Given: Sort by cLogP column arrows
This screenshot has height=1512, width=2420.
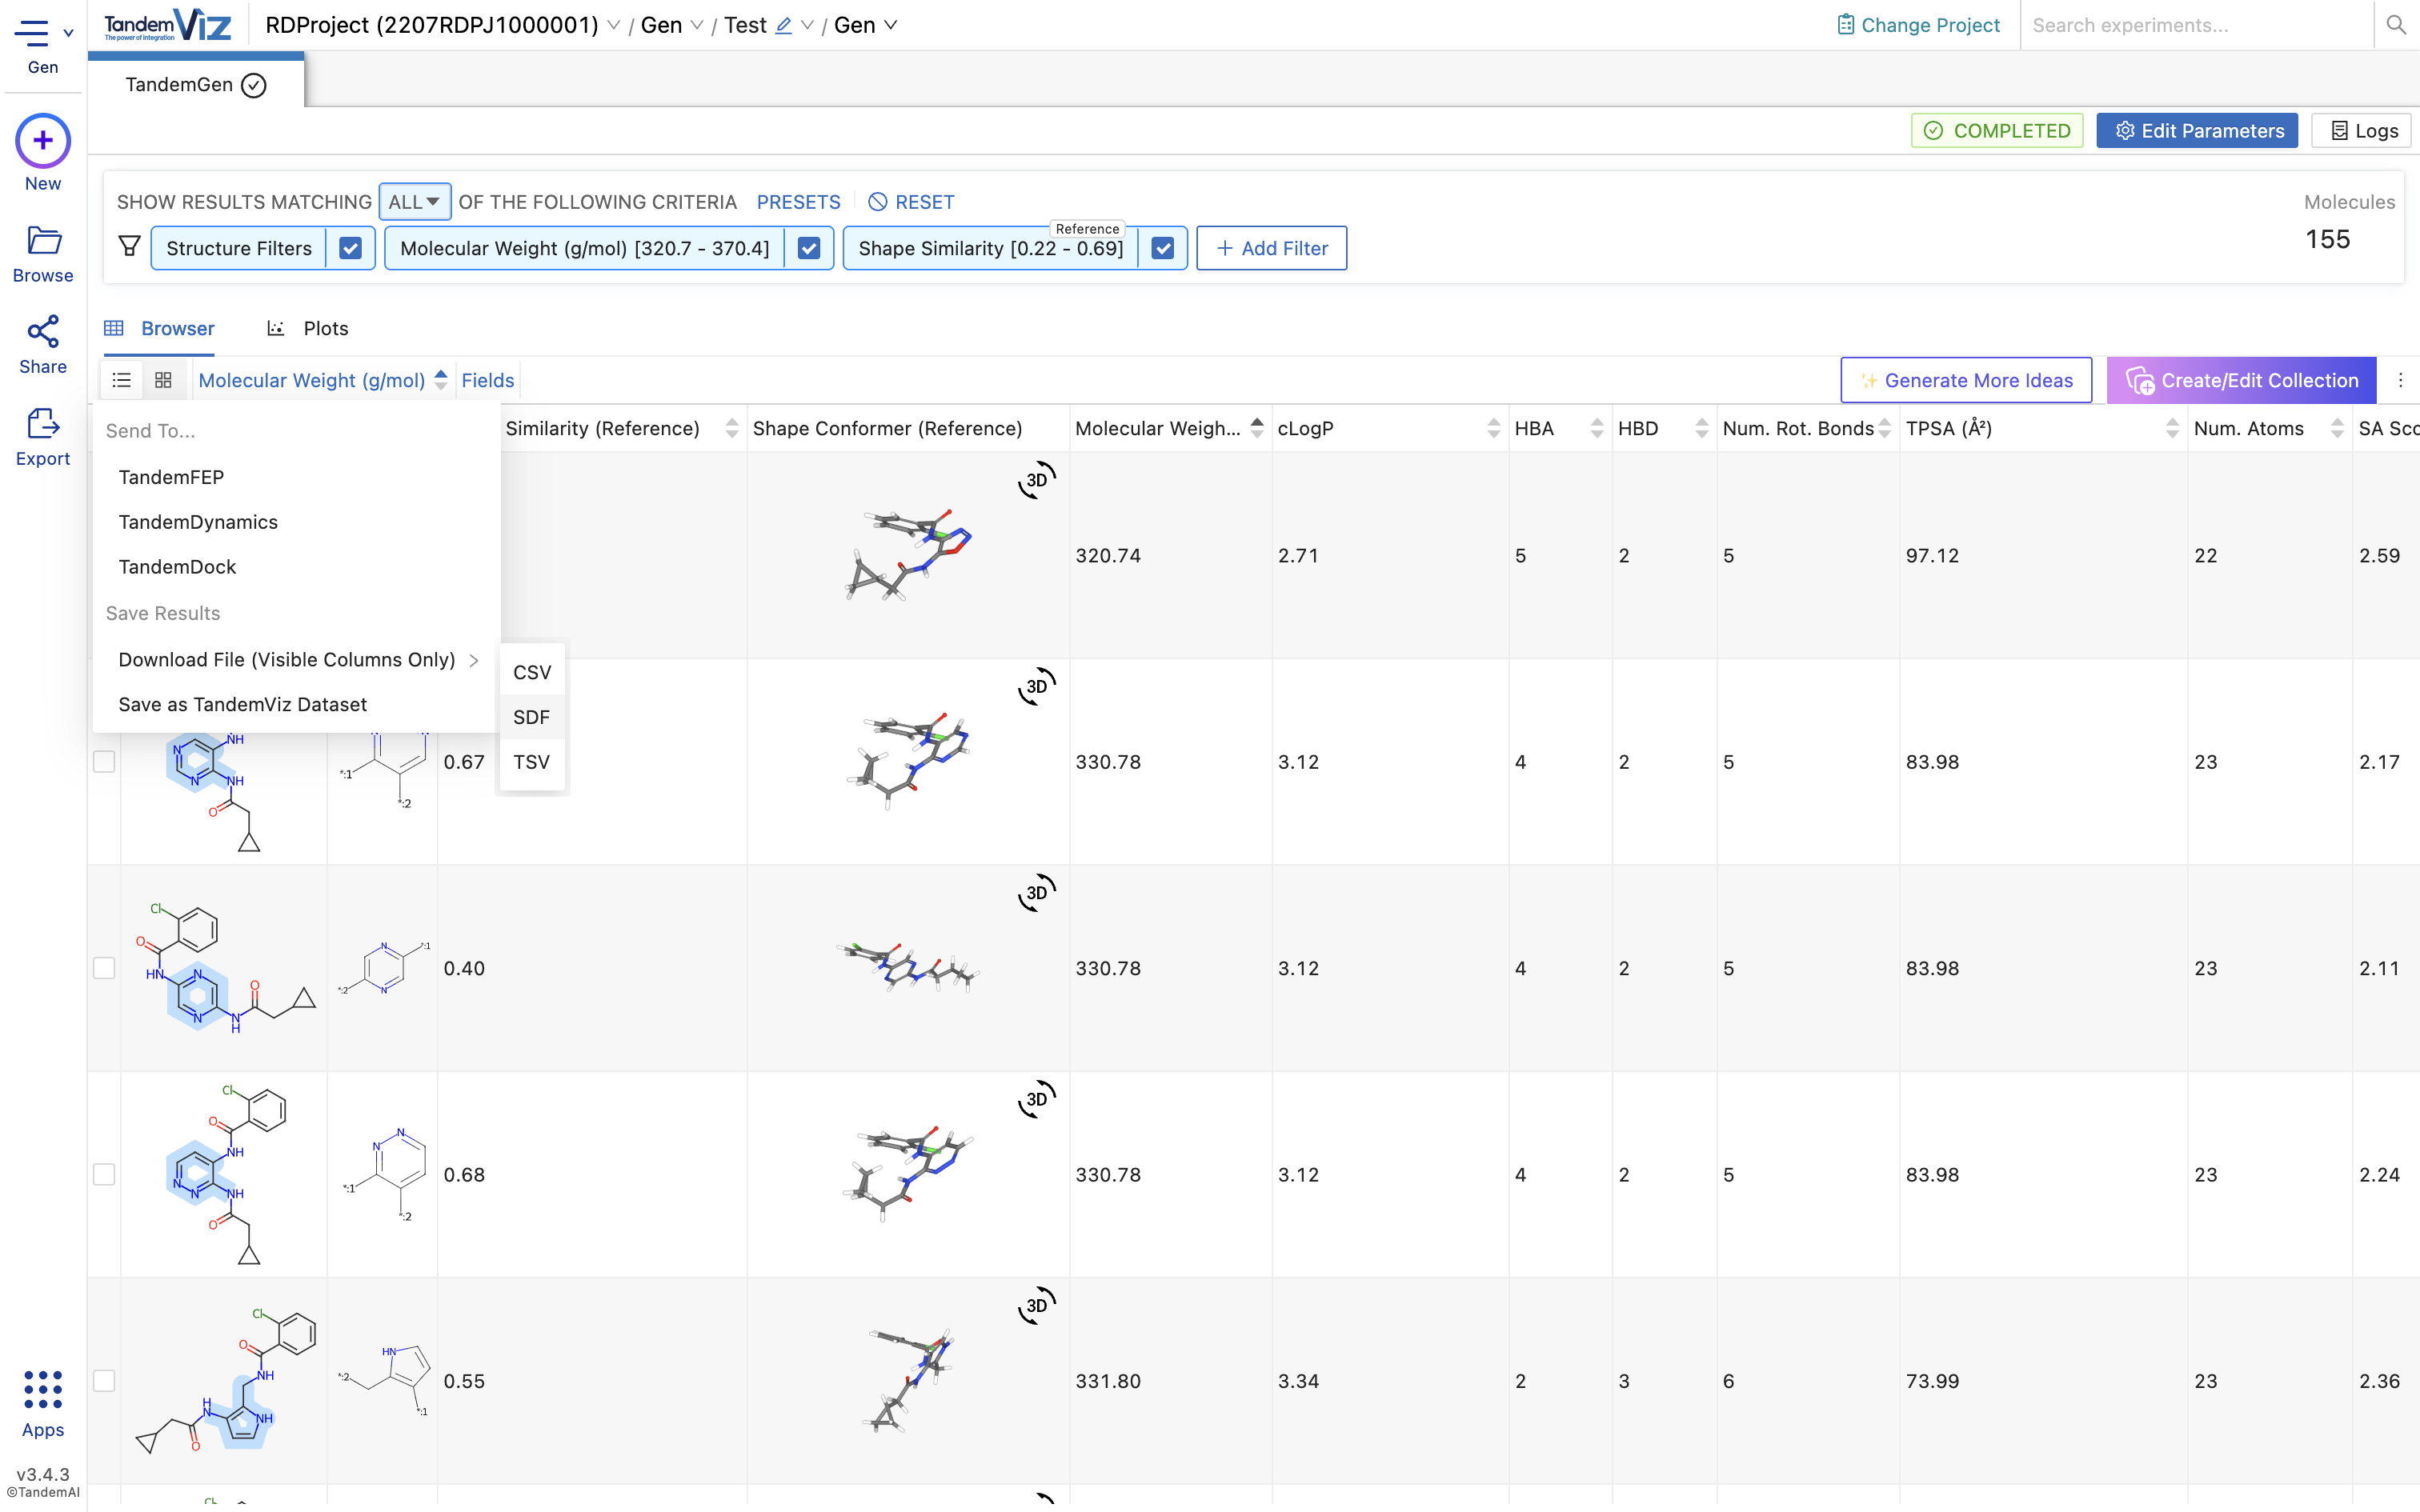Looking at the screenshot, I should (x=1493, y=428).
